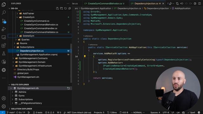Click DependencyInjection class in breadcrumbs
Image resolution: width=203 pixels, height=114 pixels.
[158, 9]
